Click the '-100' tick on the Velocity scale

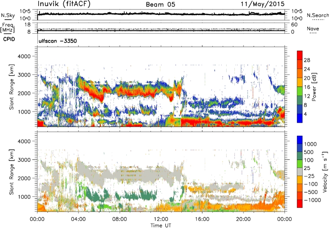pyautogui.click(x=311, y=184)
